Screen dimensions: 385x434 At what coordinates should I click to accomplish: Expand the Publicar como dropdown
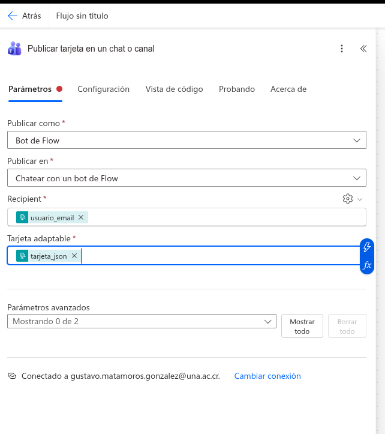tap(187, 140)
